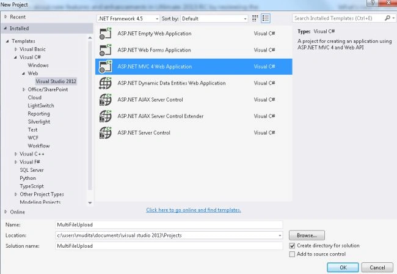Image resolution: width=397 pixels, height=274 pixels.
Task: Click the Search Installed Templates box
Action: pyautogui.click(x=338, y=18)
